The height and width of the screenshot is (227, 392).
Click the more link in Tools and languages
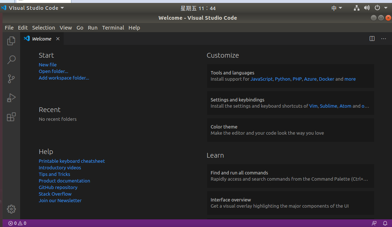pos(350,79)
